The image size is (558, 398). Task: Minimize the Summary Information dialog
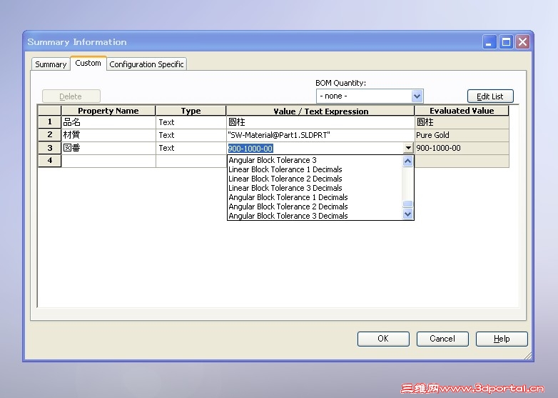(x=489, y=42)
